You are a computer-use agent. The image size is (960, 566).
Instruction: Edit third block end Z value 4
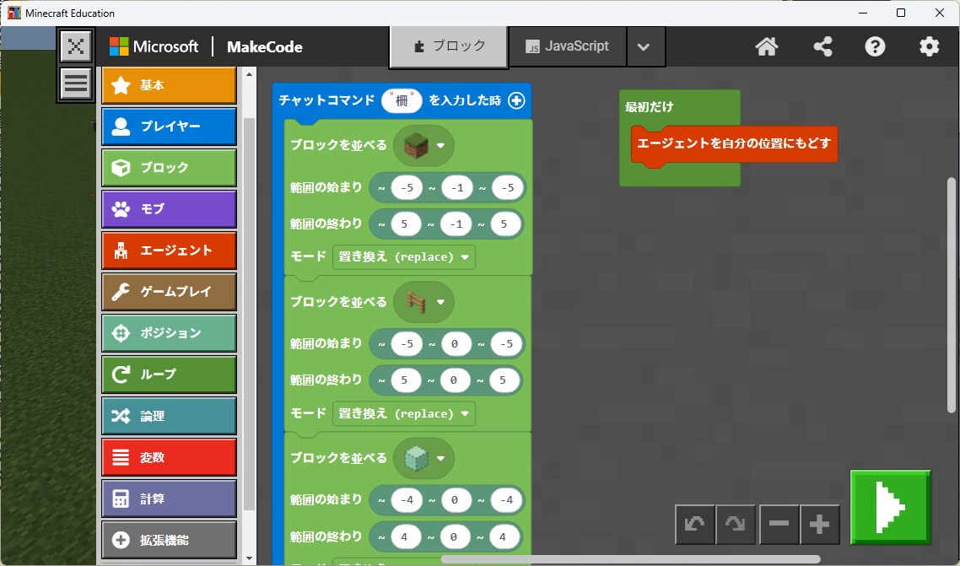click(504, 536)
